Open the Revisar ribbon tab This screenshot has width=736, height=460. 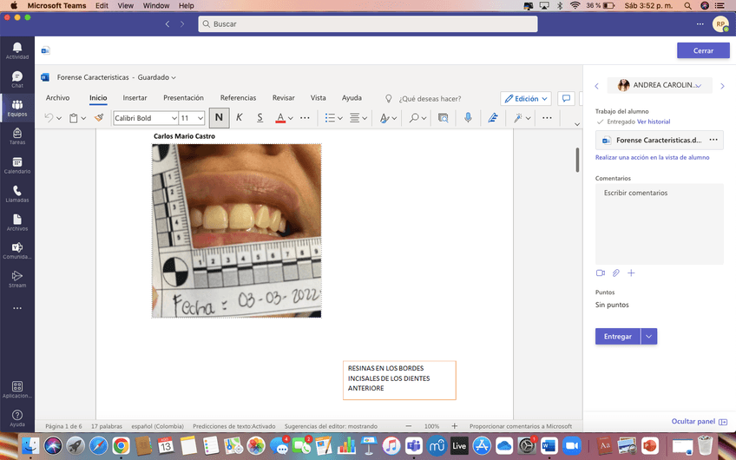283,98
